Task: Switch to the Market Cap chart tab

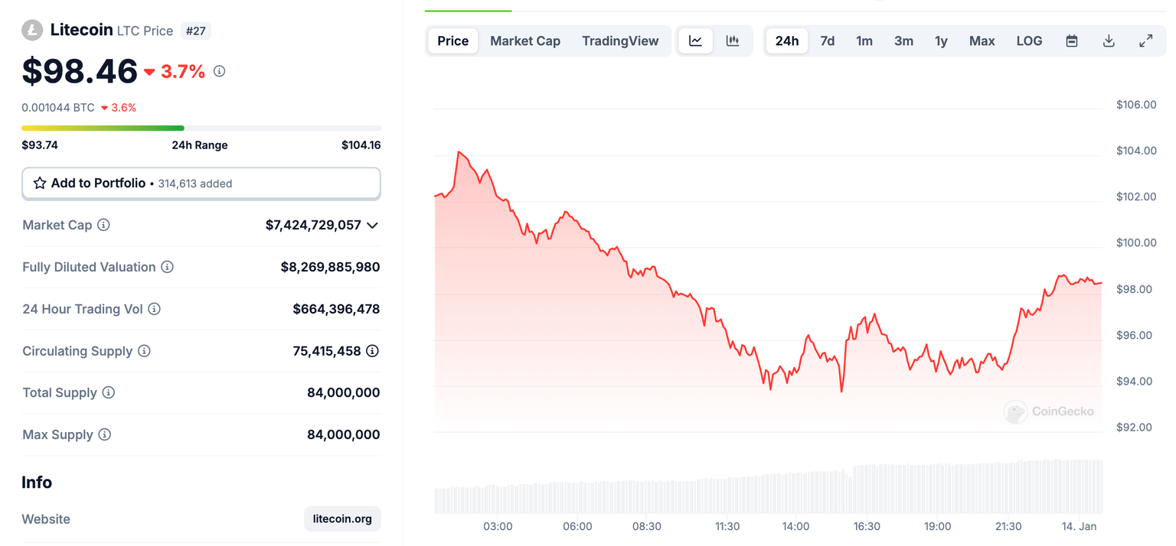Action: pos(525,41)
